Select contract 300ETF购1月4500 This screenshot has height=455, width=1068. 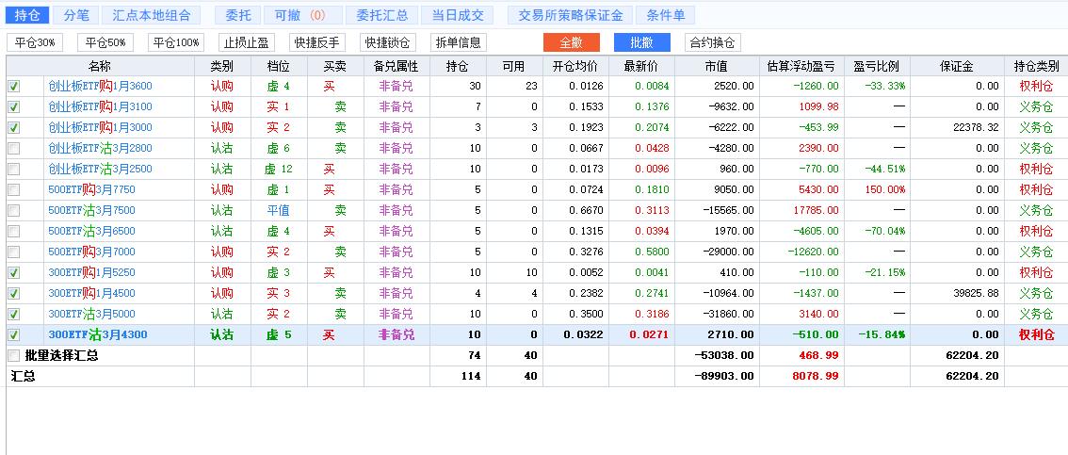[x=92, y=294]
